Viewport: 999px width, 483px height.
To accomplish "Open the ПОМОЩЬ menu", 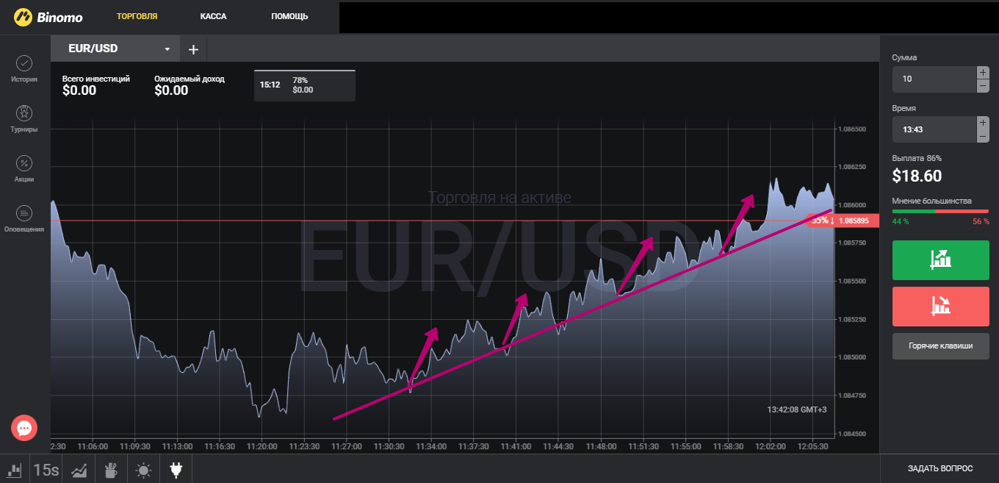I will [289, 16].
